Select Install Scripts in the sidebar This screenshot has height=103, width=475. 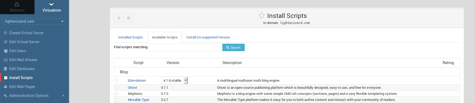(21, 78)
